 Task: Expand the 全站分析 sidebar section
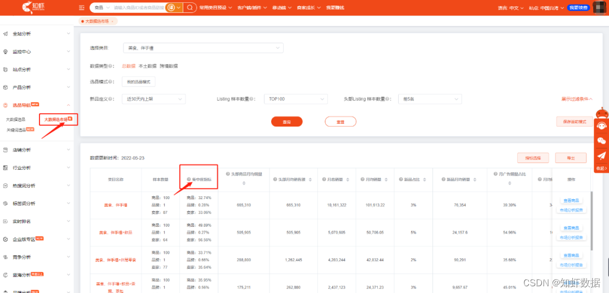(69, 34)
